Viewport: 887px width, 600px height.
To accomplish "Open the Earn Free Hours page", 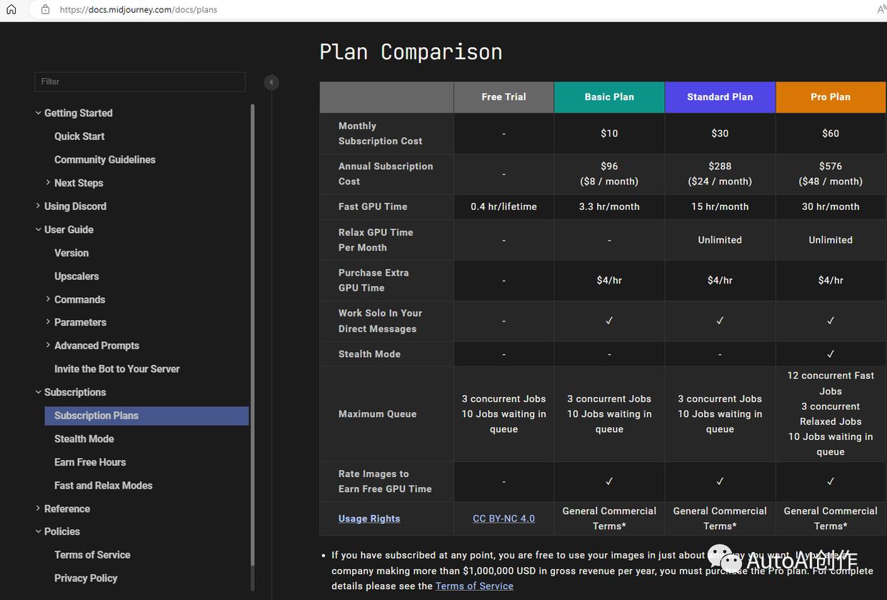I will 90,462.
